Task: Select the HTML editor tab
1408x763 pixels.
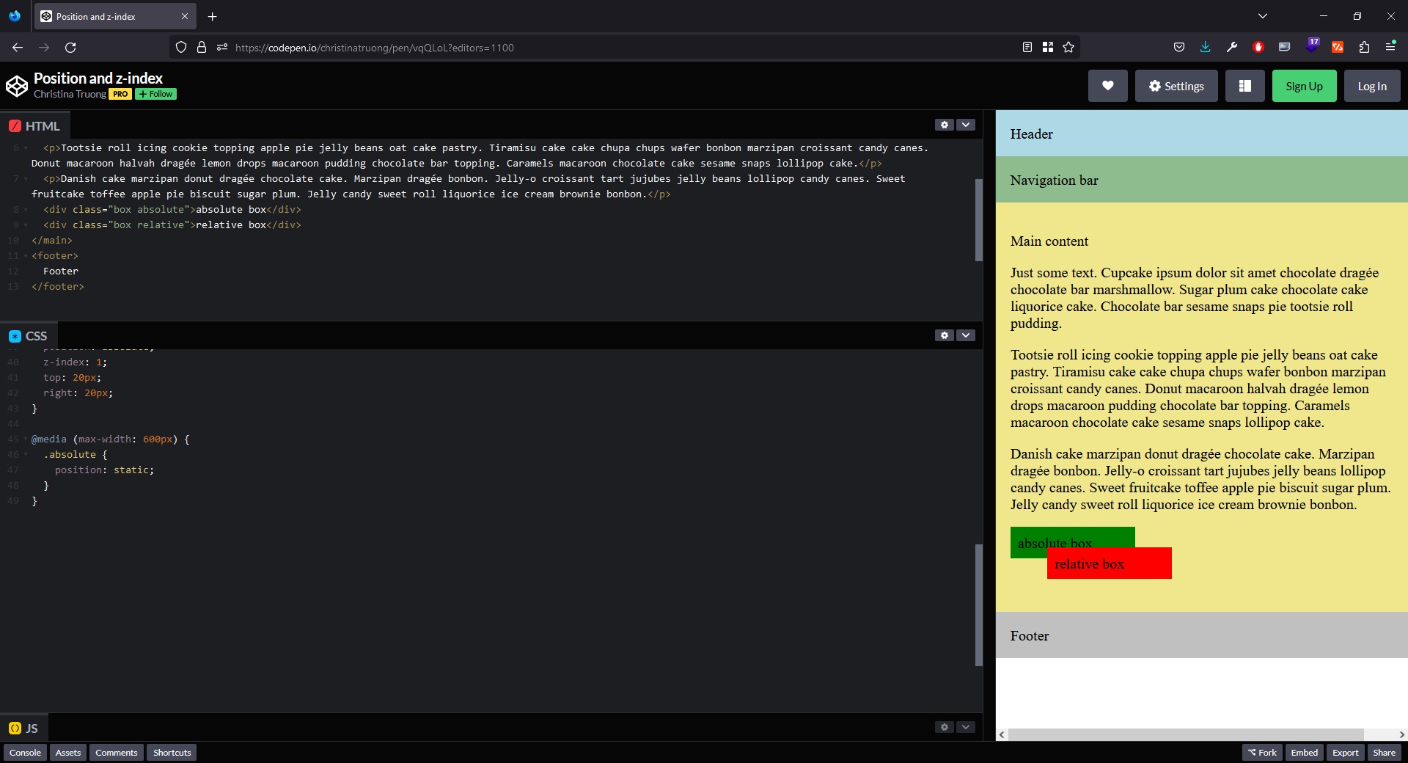Action: click(34, 126)
